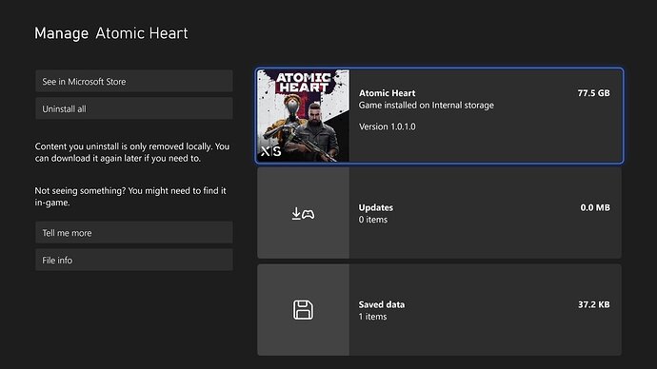Click the '1 items' label under Saved data
Viewport: 657px width, 369px height.
[372, 317]
